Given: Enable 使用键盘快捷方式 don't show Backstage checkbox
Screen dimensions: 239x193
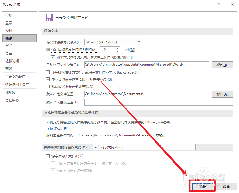Looking at the screenshot, I should [x=48, y=72].
